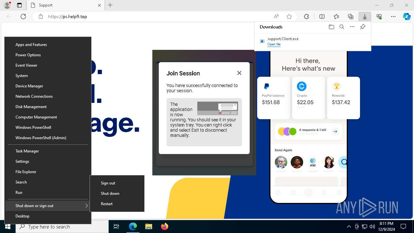This screenshot has width=414, height=233.
Task: Launch Device Manager
Action: pyautogui.click(x=48, y=86)
